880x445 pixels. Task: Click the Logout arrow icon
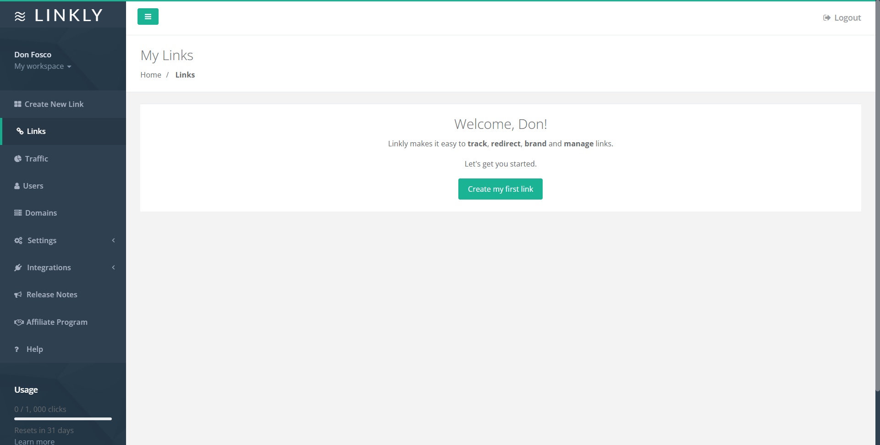point(827,18)
